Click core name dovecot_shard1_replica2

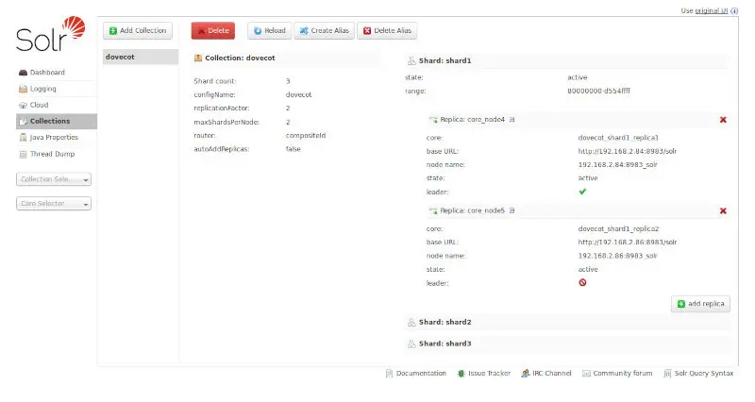click(x=618, y=228)
